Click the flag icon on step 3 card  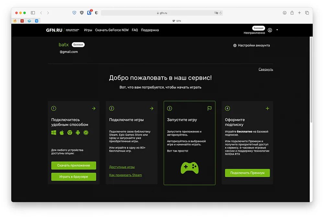pyautogui.click(x=210, y=108)
